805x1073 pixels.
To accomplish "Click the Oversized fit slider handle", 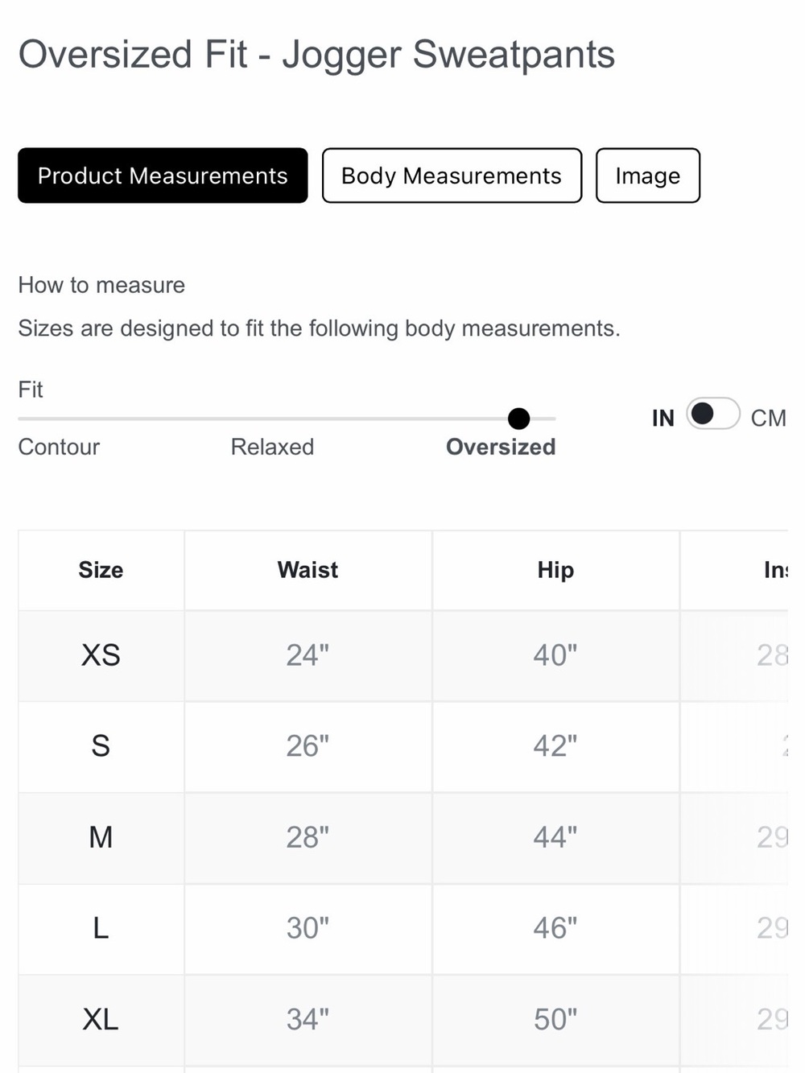I will [x=519, y=419].
